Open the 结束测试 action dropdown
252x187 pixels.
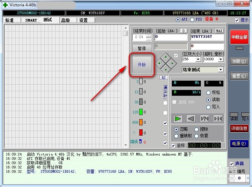coord(221,70)
